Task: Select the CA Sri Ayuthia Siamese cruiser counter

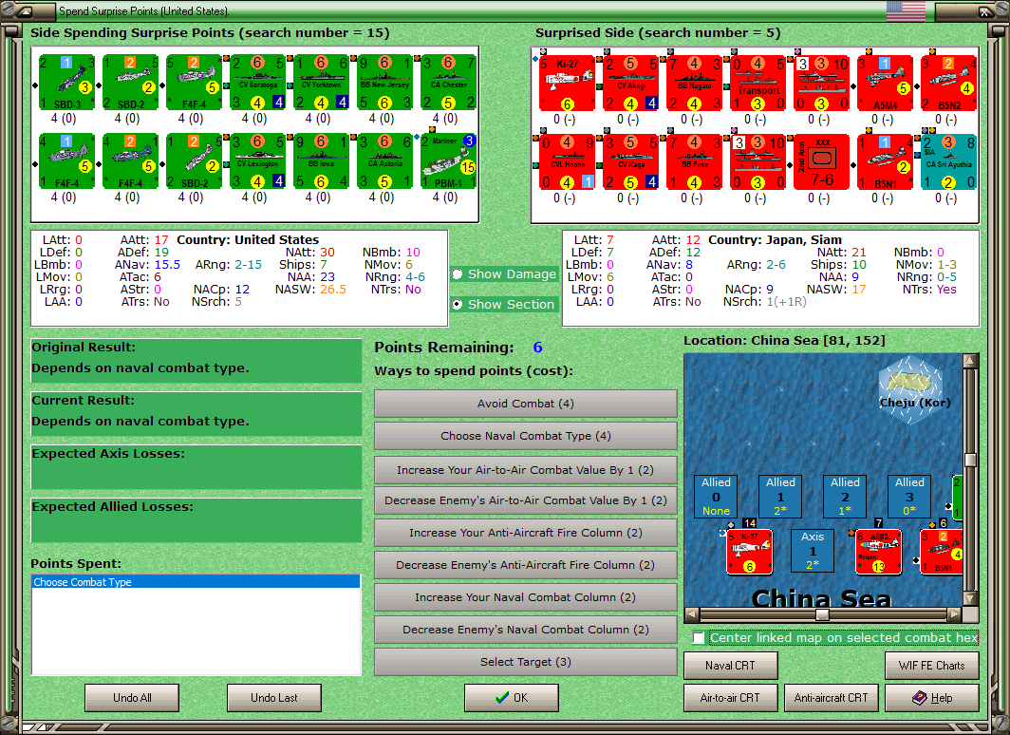Action: 949,161
